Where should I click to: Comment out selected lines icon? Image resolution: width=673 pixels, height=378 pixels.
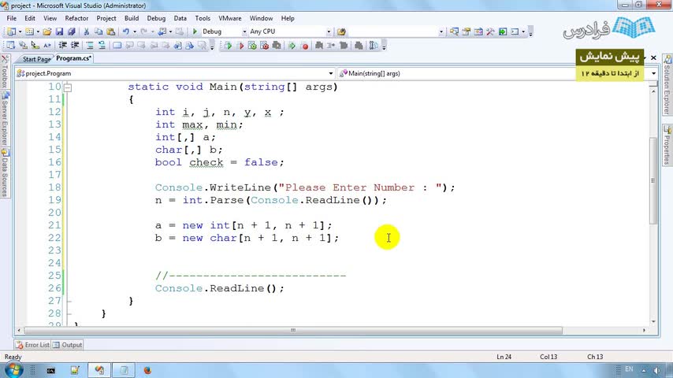coord(90,46)
